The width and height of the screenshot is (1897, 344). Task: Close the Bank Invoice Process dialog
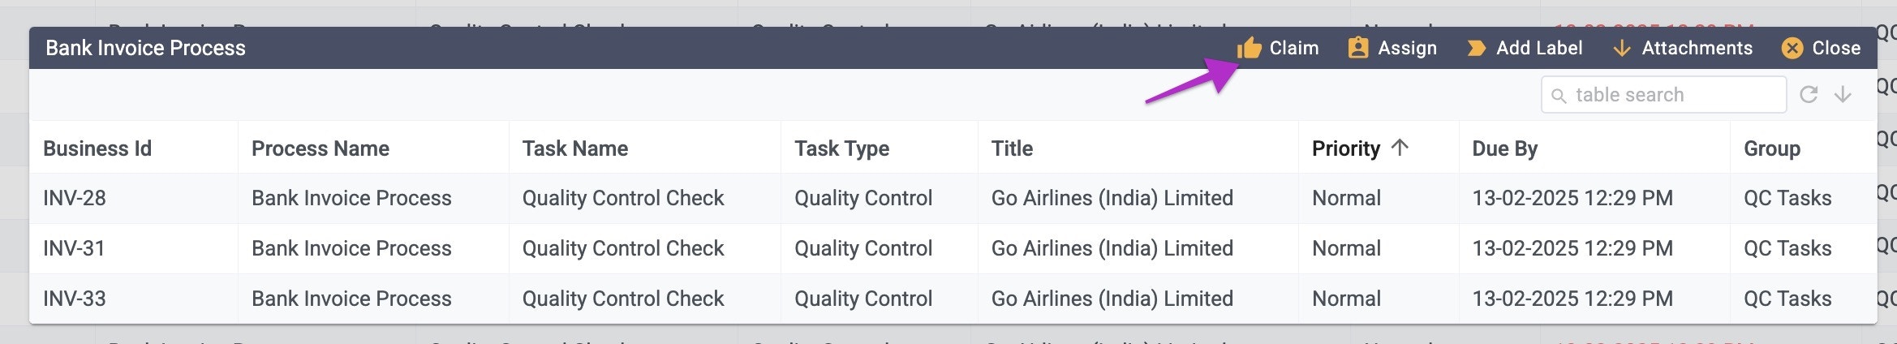pyautogui.click(x=1821, y=49)
